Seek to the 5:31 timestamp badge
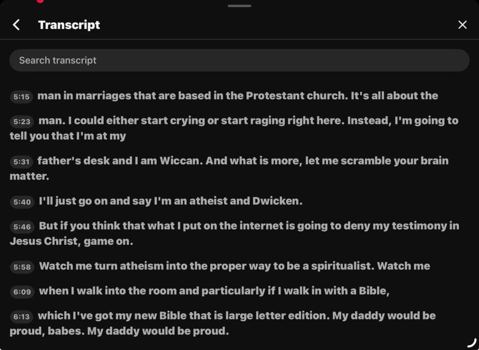Image resolution: width=479 pixels, height=350 pixels. [x=22, y=162]
